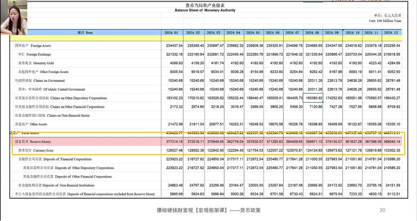Select Deposits of Financial Corporations 2024.06 value 225480.77
The image size is (417, 221).
click(274, 159)
